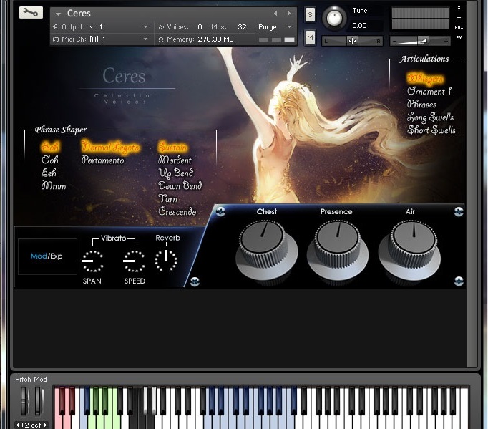Select the Whispers articulation
The image size is (488, 429).
pyautogui.click(x=425, y=79)
